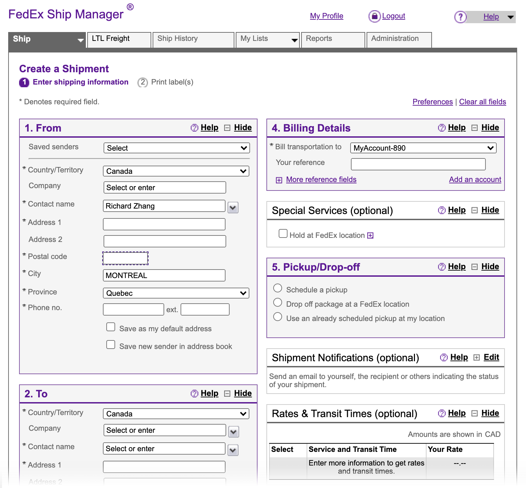This screenshot has width=526, height=488.
Task: Open the Preferences link
Action: (x=432, y=102)
